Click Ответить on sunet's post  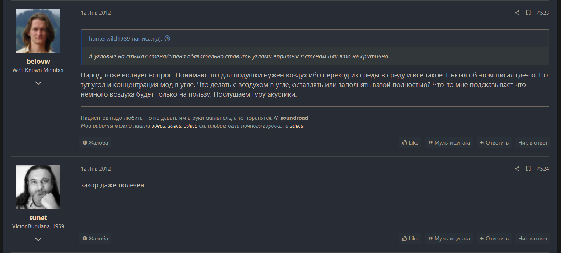[x=494, y=239]
